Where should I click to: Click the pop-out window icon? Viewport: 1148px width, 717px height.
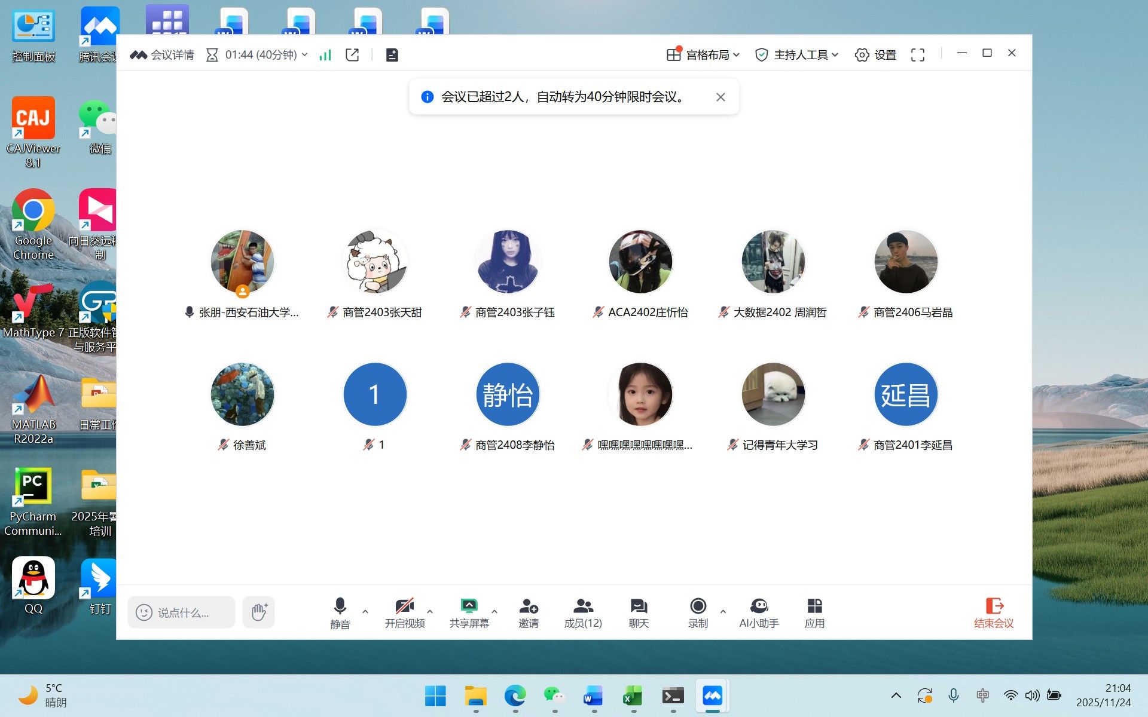tap(352, 55)
